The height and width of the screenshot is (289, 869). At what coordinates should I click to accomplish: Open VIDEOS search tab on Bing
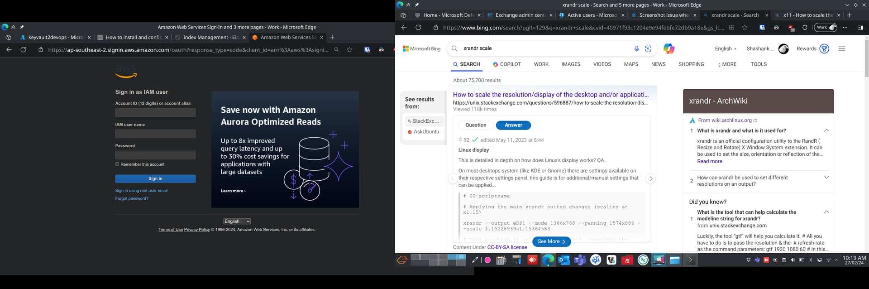coord(602,64)
